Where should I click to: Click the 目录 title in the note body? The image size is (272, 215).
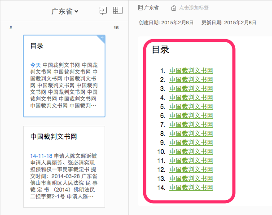(x=160, y=49)
